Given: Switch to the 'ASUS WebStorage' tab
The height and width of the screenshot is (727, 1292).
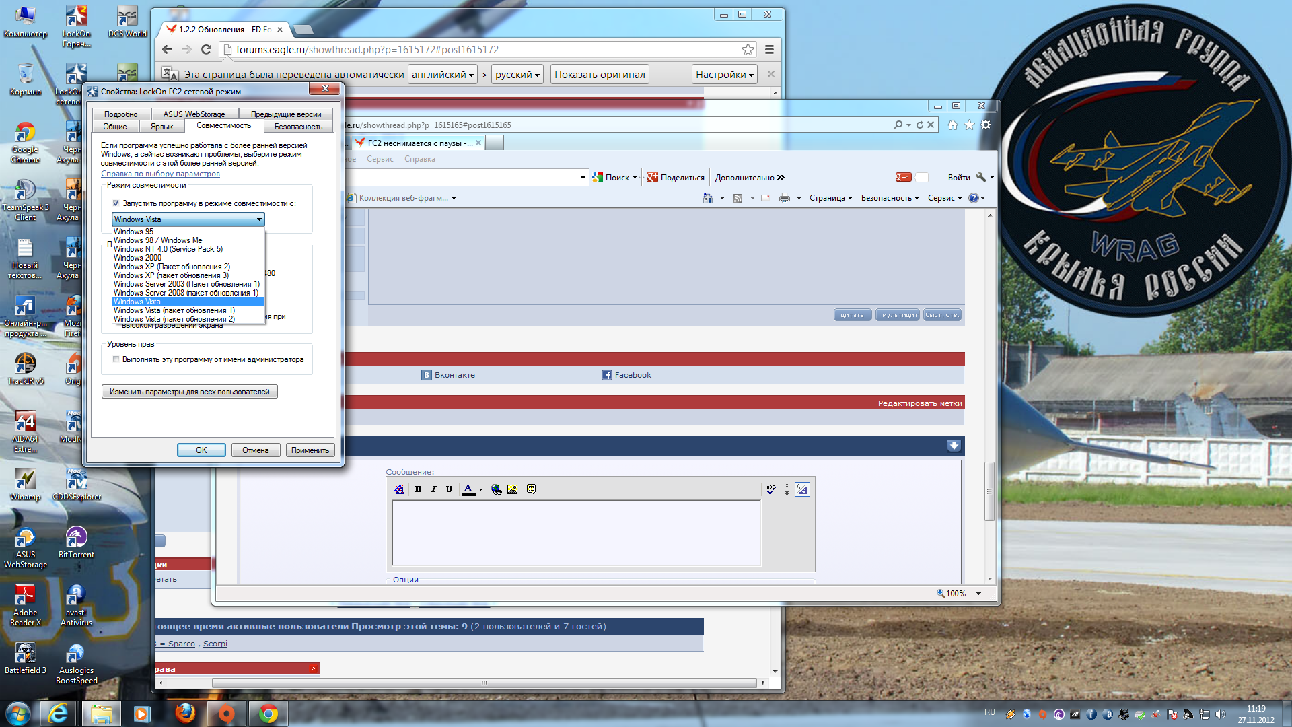Looking at the screenshot, I should pyautogui.click(x=194, y=114).
